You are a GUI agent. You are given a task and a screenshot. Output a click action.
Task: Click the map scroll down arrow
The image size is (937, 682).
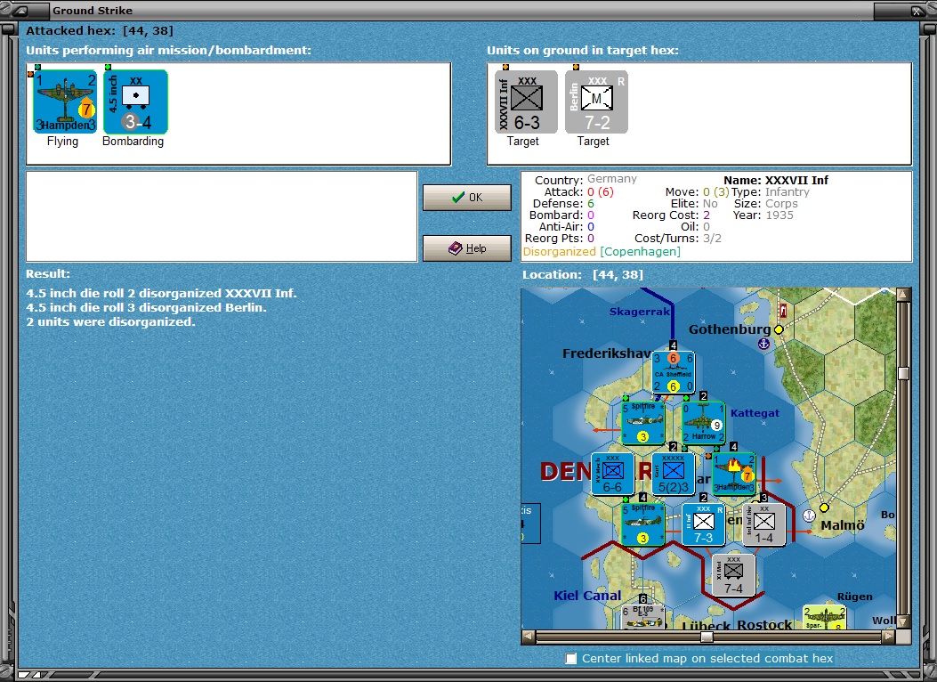tap(903, 621)
